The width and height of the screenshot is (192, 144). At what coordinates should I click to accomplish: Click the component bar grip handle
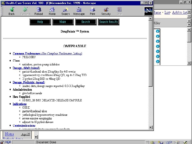point(147,142)
